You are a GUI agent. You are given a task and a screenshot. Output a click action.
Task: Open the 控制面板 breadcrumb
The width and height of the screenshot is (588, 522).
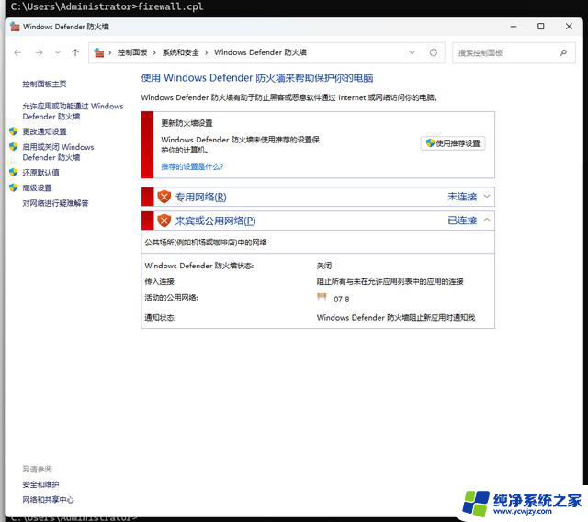(x=132, y=52)
